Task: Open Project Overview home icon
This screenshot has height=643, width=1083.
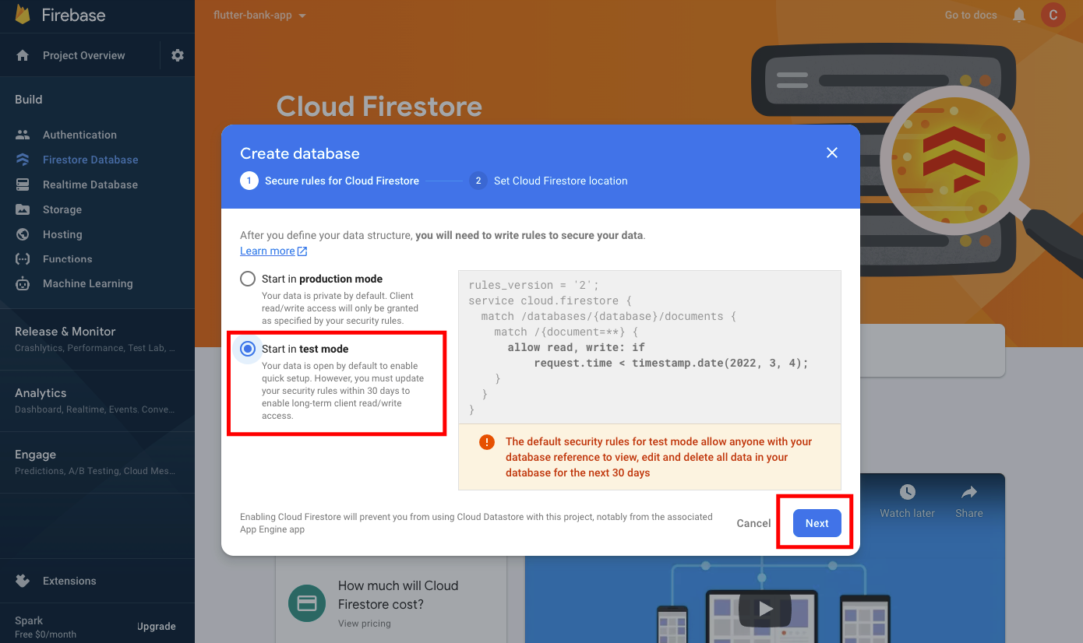Action: point(23,55)
